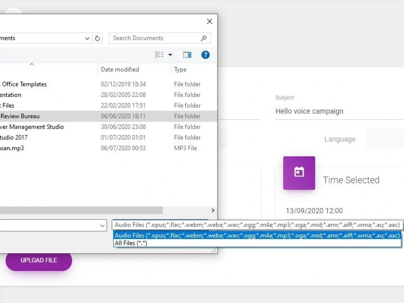Select the Review Bureau folder
404x303 pixels.
point(108,116)
